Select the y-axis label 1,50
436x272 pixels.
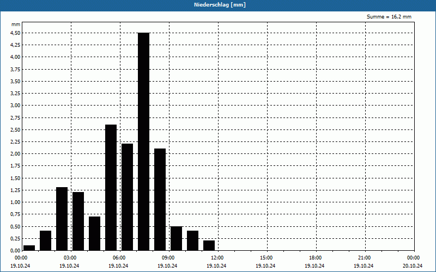[15, 178]
